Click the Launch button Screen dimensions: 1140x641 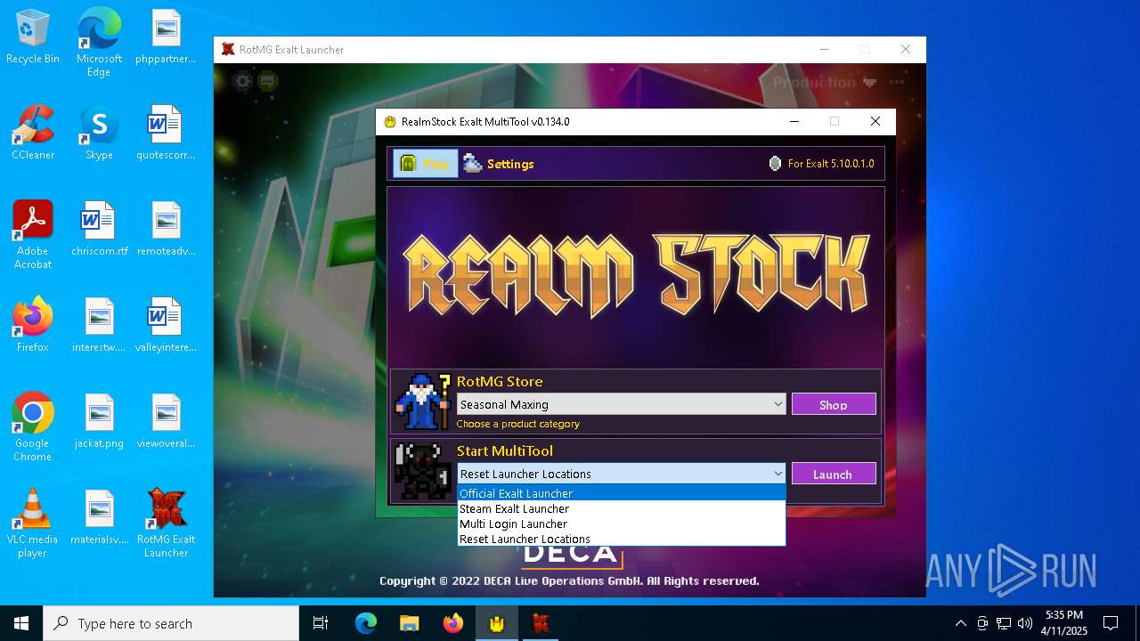pyautogui.click(x=834, y=474)
